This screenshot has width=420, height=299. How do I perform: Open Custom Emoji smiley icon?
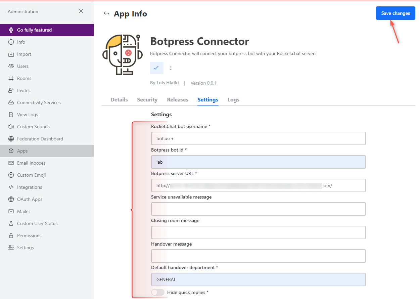tap(11, 175)
